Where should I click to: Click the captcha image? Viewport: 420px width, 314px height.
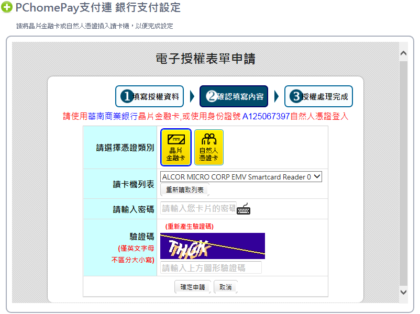coord(213,246)
